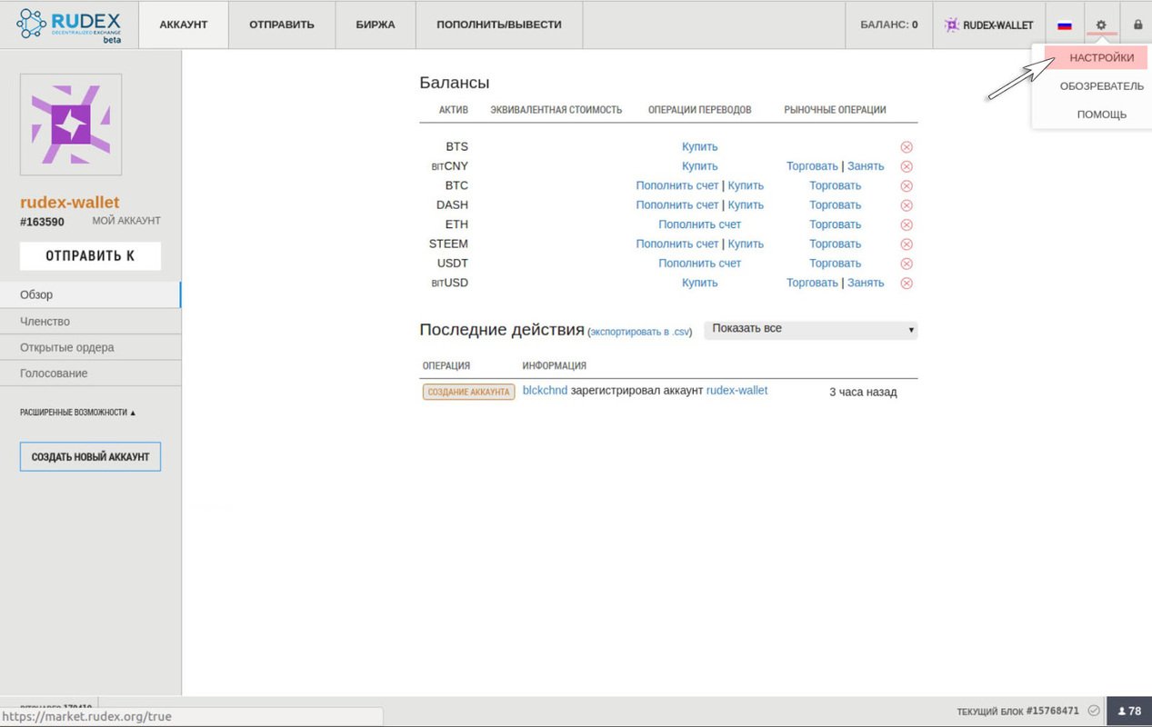Remove the BTC row with red X
This screenshot has height=727, width=1152.
pos(907,186)
